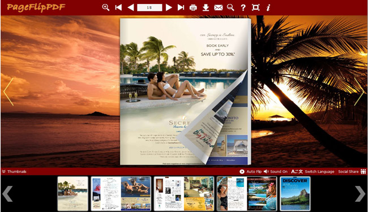
Task: Toggle Auto Flip playback
Action: (x=250, y=171)
